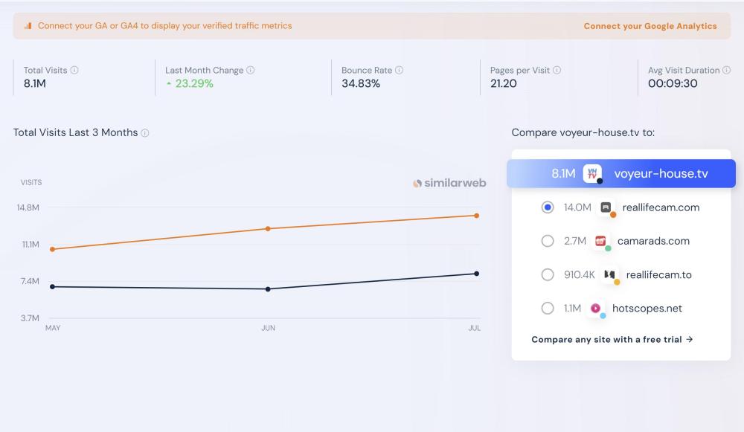Click the Last Month Change info icon

(x=251, y=71)
